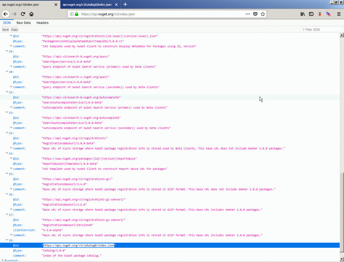Screen dimensions: 344x262
Task: Open the Firefox hamburger menu
Action: pyautogui.click(x=339, y=14)
